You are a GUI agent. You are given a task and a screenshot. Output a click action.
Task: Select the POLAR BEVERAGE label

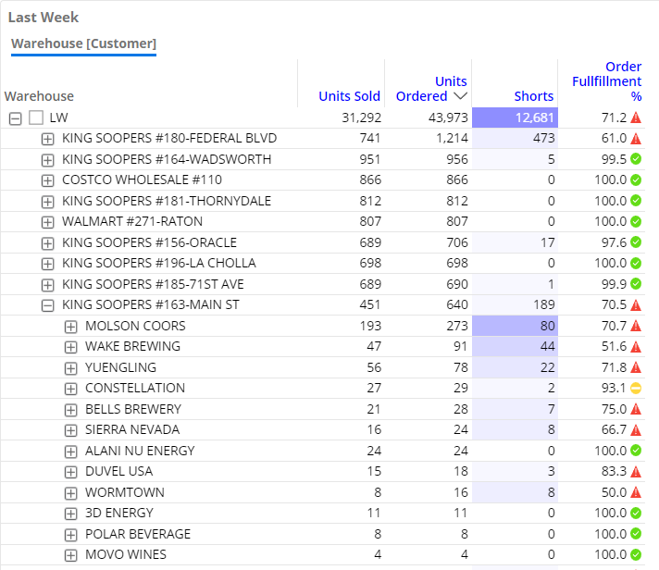coord(138,534)
